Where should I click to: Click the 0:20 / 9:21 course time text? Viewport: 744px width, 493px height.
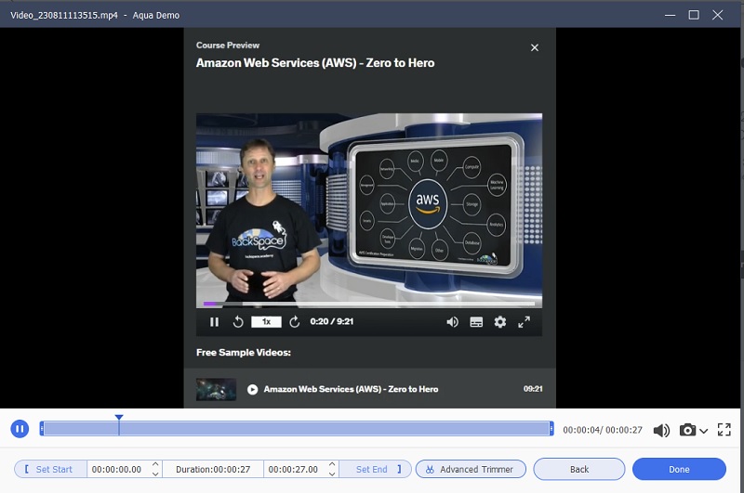click(x=332, y=321)
